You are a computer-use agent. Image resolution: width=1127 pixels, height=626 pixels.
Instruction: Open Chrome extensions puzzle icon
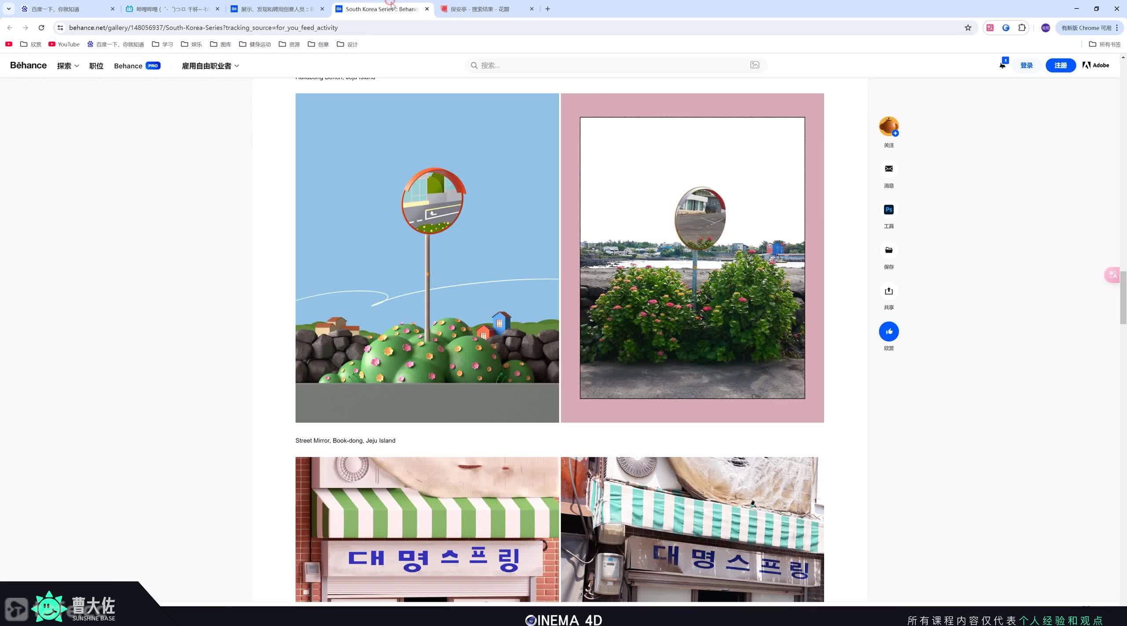coord(1022,28)
